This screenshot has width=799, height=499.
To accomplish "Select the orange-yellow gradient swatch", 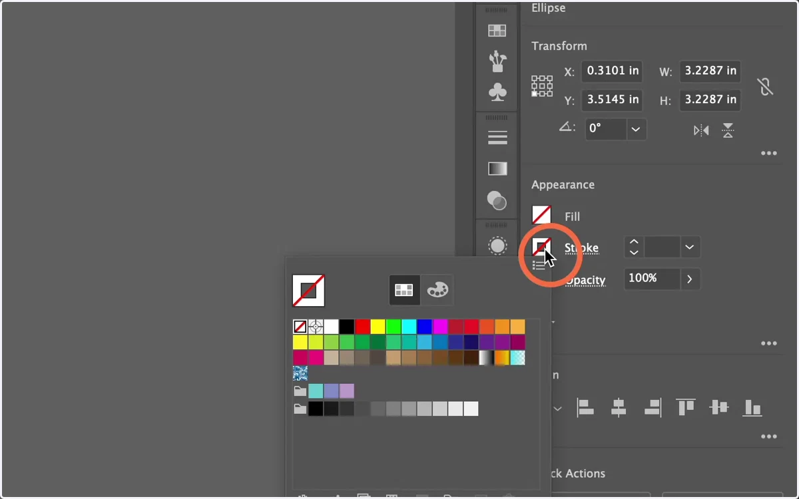I will [502, 358].
